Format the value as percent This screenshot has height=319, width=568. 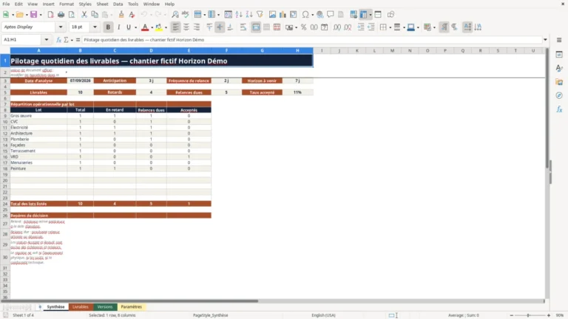303,27
